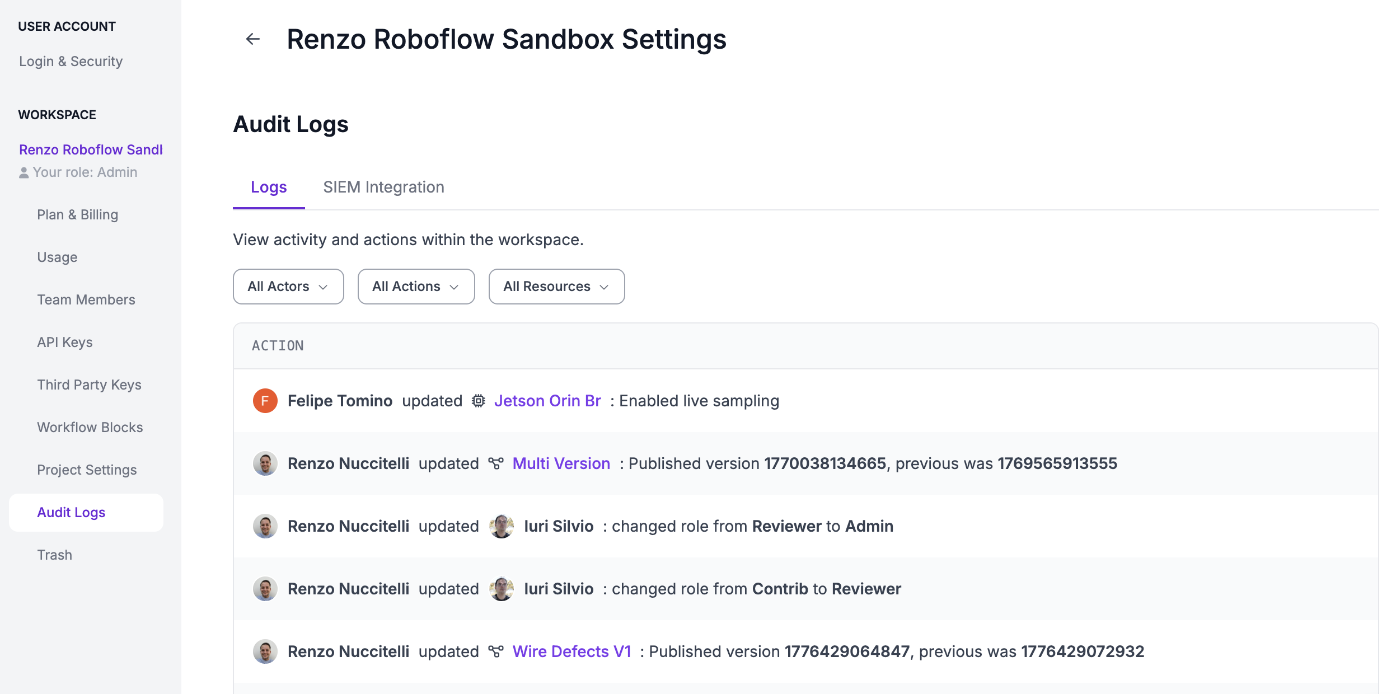Image resolution: width=1396 pixels, height=694 pixels.
Task: Open the All Resources filter dropdown
Action: pyautogui.click(x=556, y=287)
